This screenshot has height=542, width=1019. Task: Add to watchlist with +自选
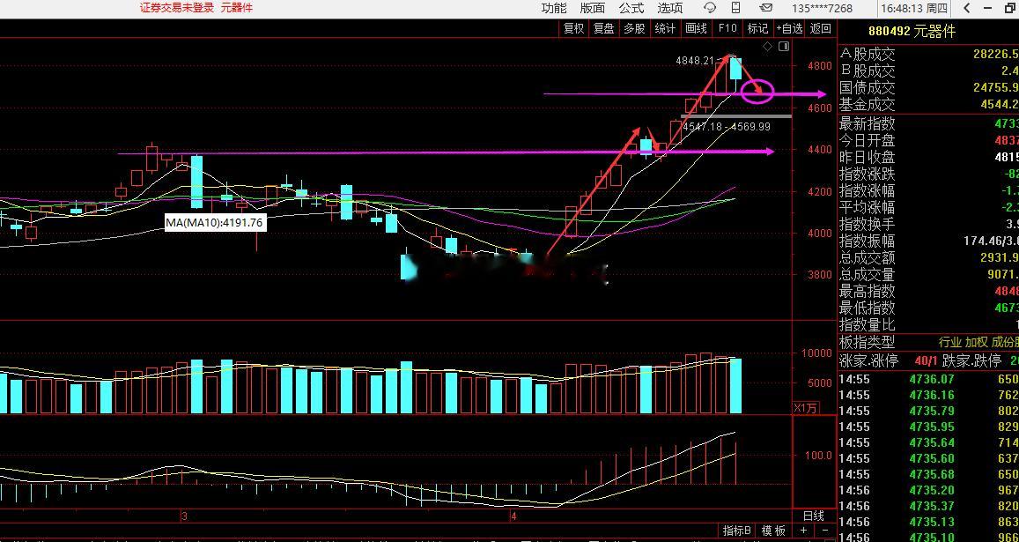pyautogui.click(x=790, y=28)
